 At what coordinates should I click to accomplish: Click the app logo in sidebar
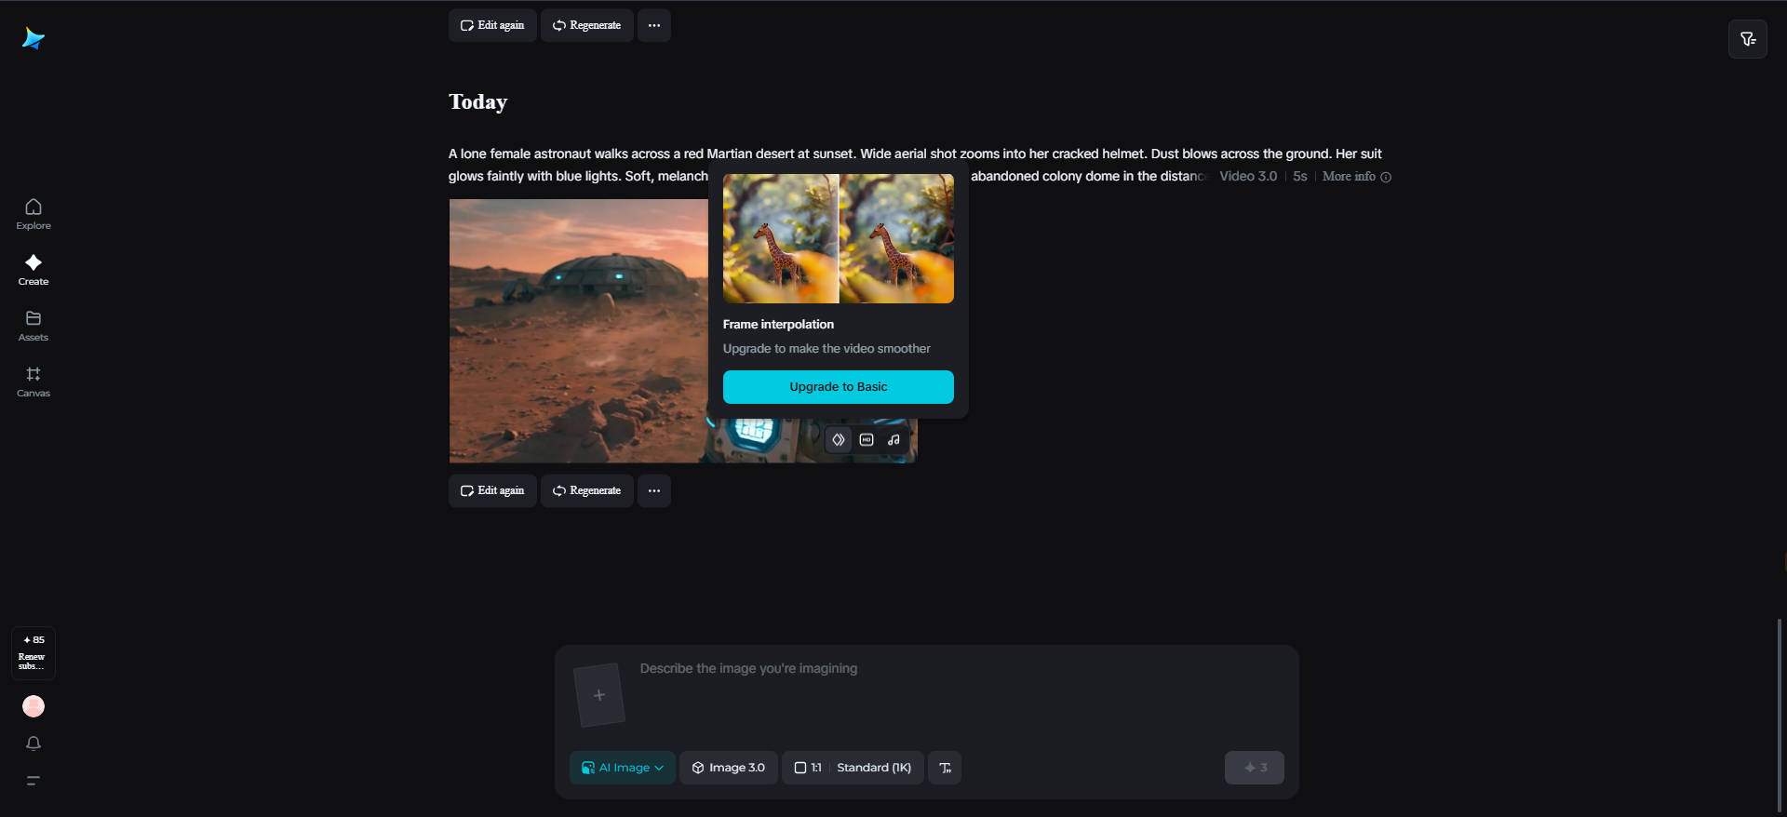click(x=34, y=38)
